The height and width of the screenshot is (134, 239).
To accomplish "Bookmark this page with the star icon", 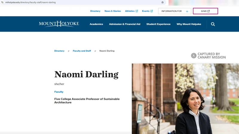I will coord(163,2).
